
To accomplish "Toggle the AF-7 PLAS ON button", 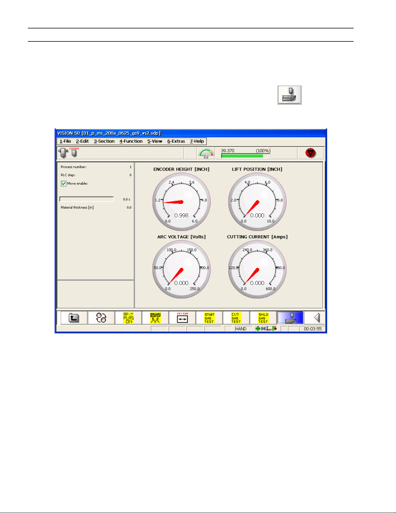I will [128, 318].
